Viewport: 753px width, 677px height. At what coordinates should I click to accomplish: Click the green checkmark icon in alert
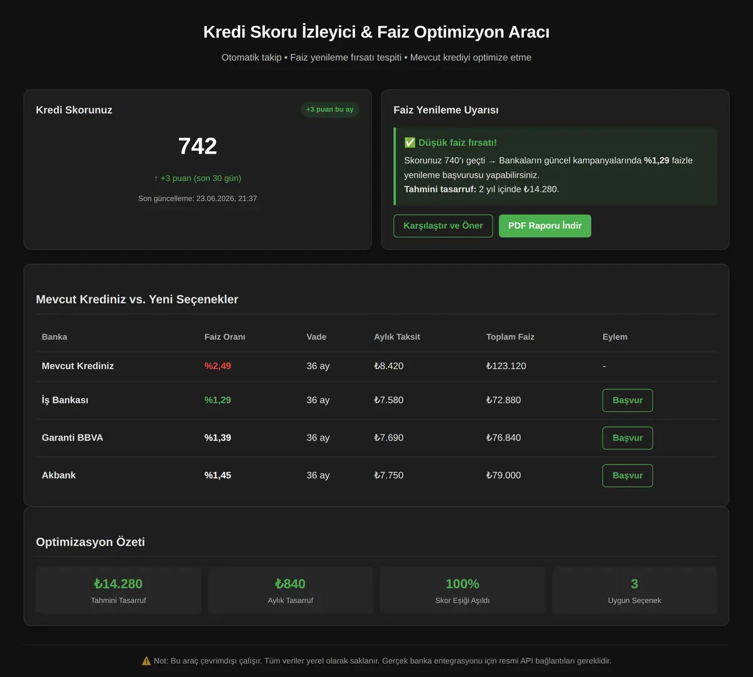click(410, 143)
